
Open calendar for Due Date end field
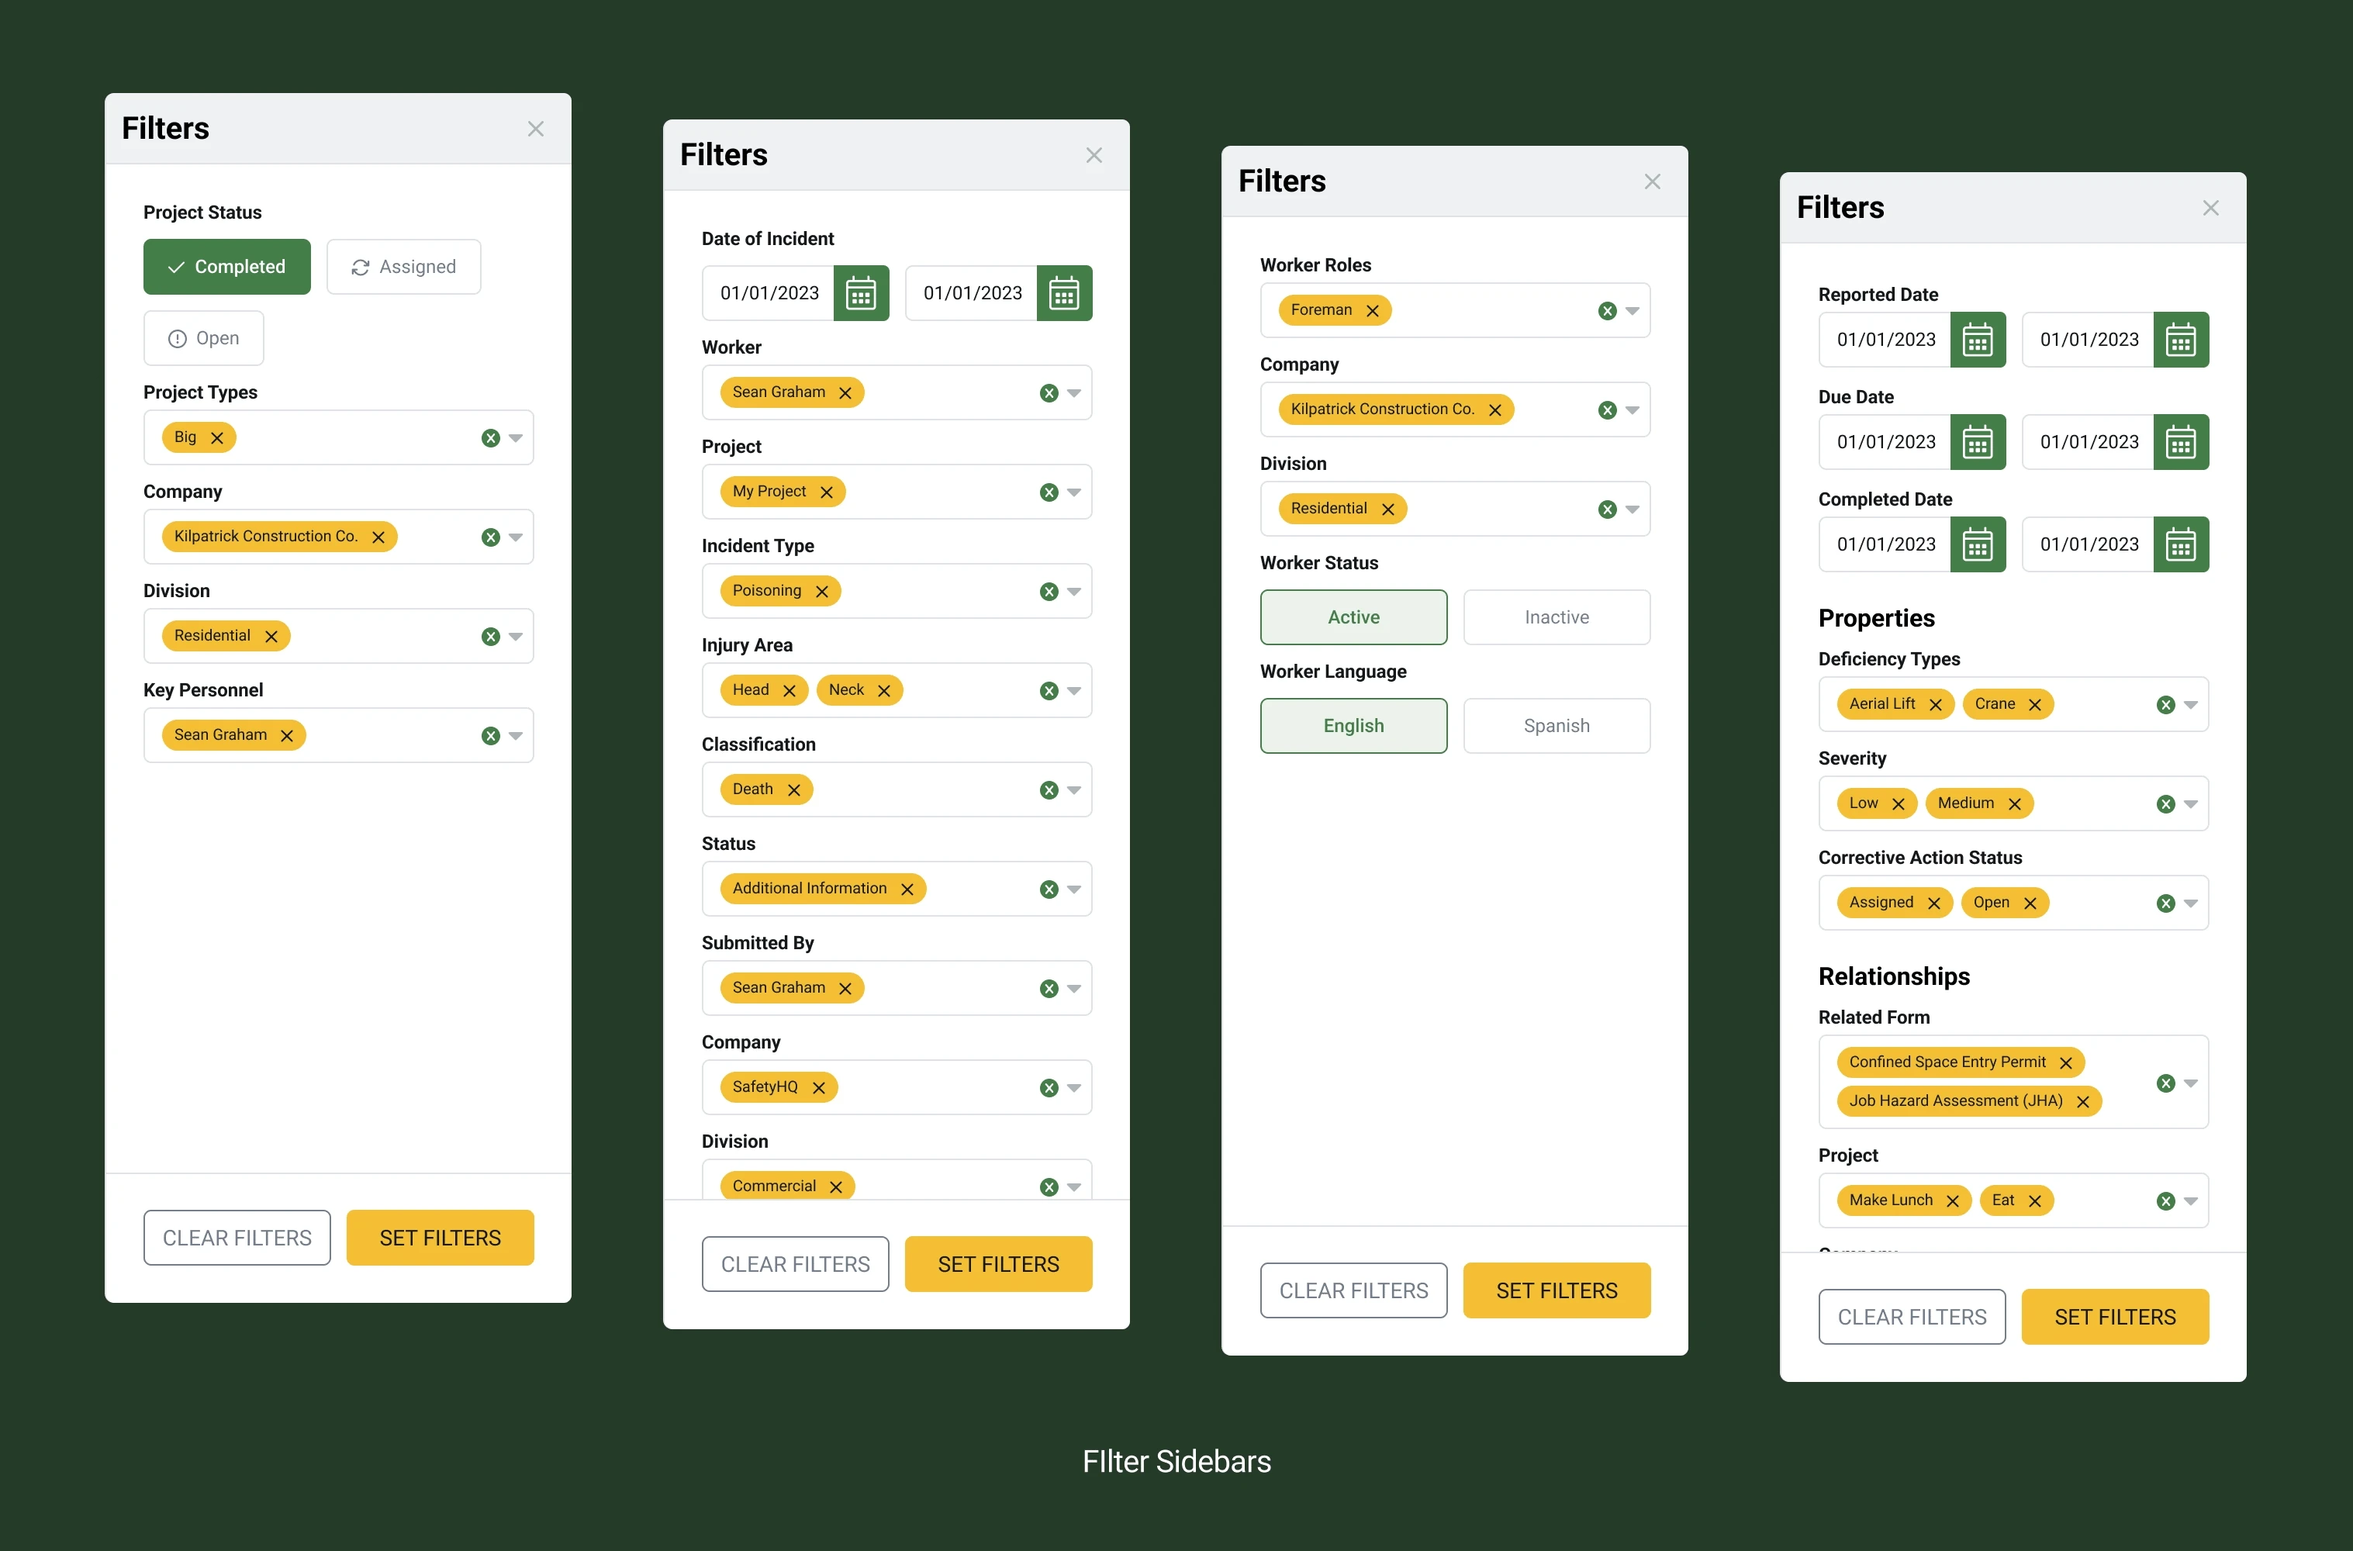2180,442
